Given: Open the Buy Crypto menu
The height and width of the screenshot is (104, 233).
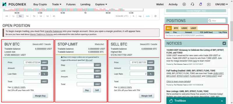Looking at the screenshot, I should click(40, 4).
